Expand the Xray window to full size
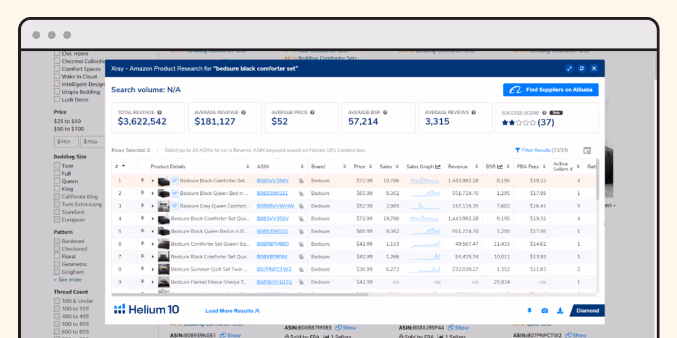Screen dimensions: 677x338 [x=569, y=69]
